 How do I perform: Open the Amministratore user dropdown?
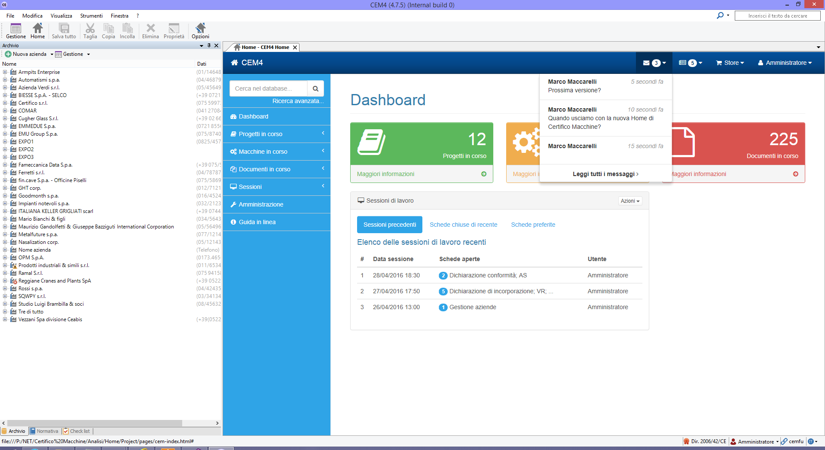[785, 63]
